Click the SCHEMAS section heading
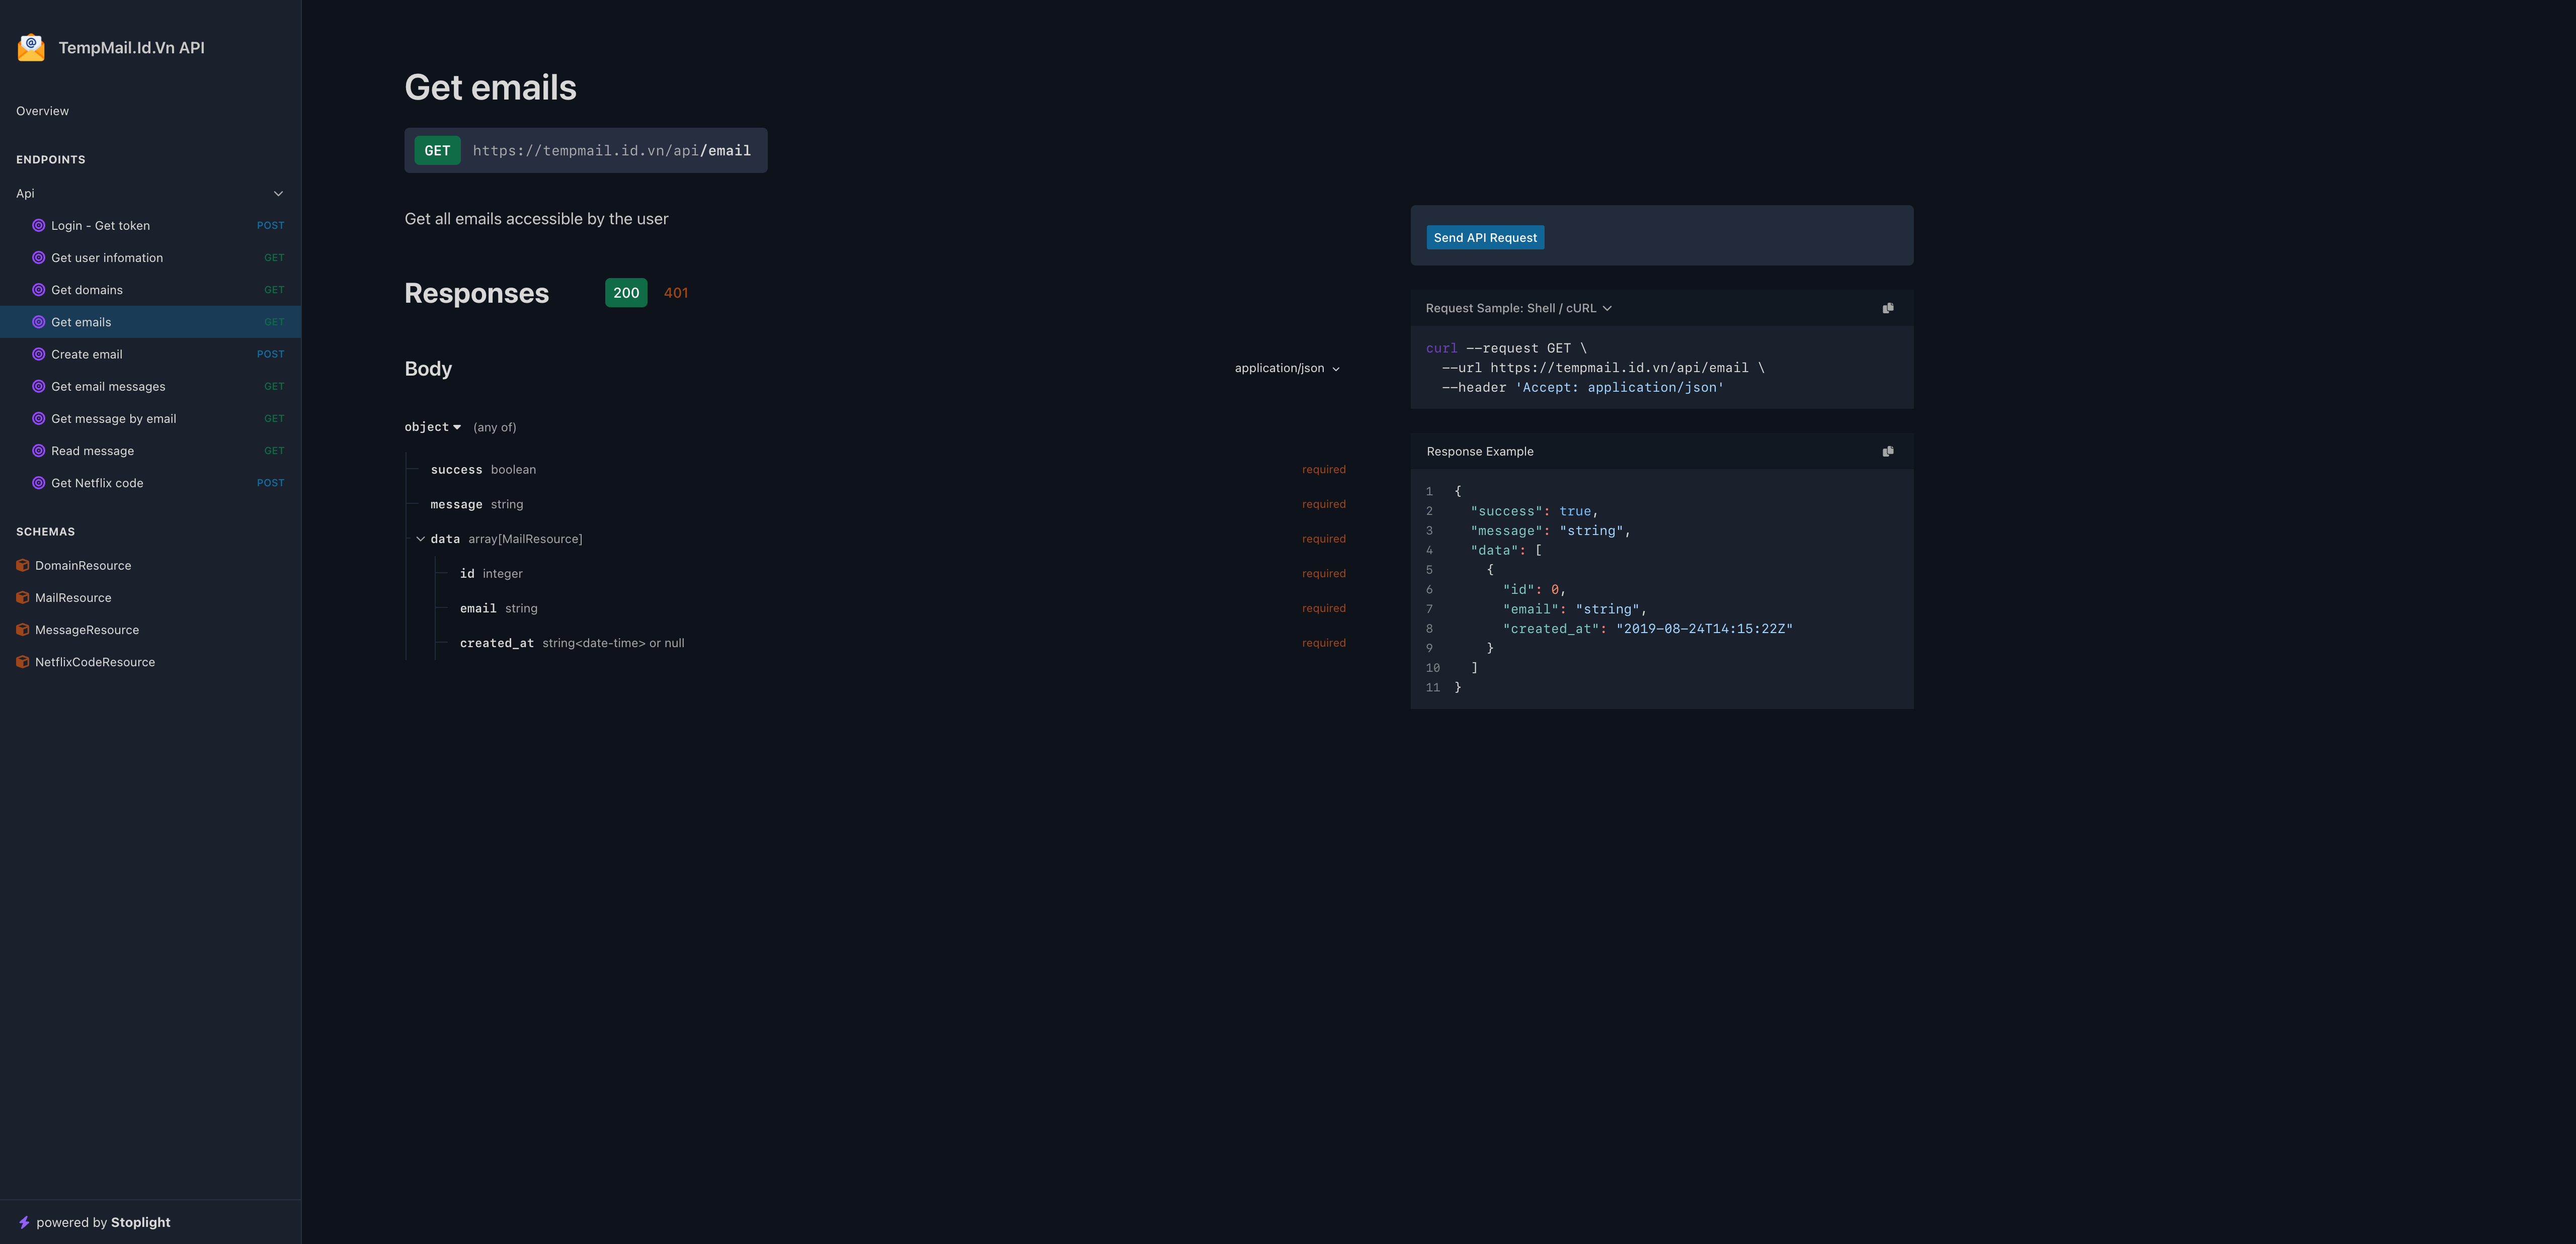2576x1244 pixels. (46, 531)
